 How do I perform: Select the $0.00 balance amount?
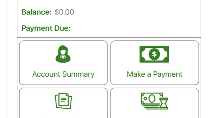coord(64,12)
